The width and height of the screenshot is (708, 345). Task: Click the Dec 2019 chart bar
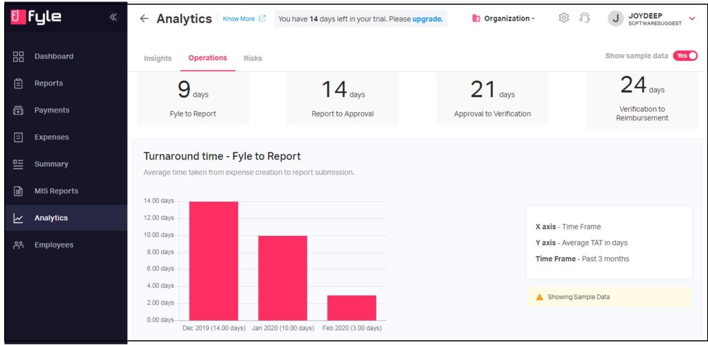[213, 261]
